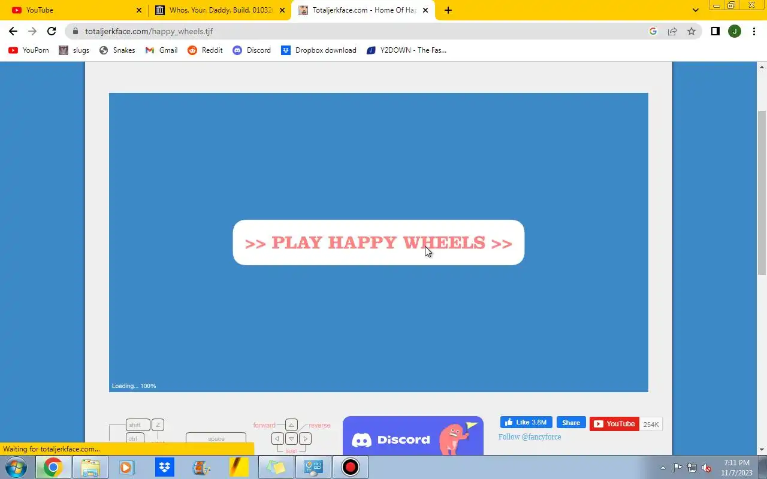767x479 pixels.
Task: Open the Discord bookmark
Action: (x=252, y=50)
